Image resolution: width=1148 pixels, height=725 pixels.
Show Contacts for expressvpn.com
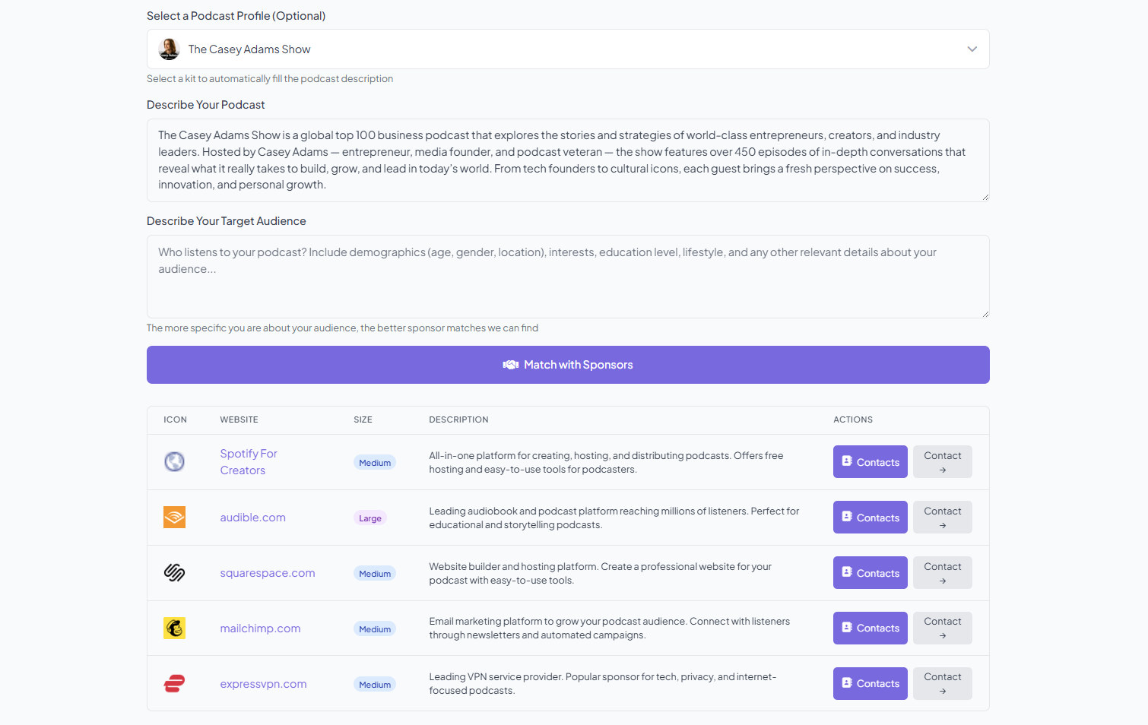[870, 684]
